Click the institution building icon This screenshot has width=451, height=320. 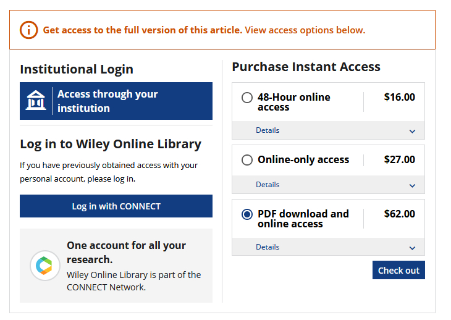36,101
